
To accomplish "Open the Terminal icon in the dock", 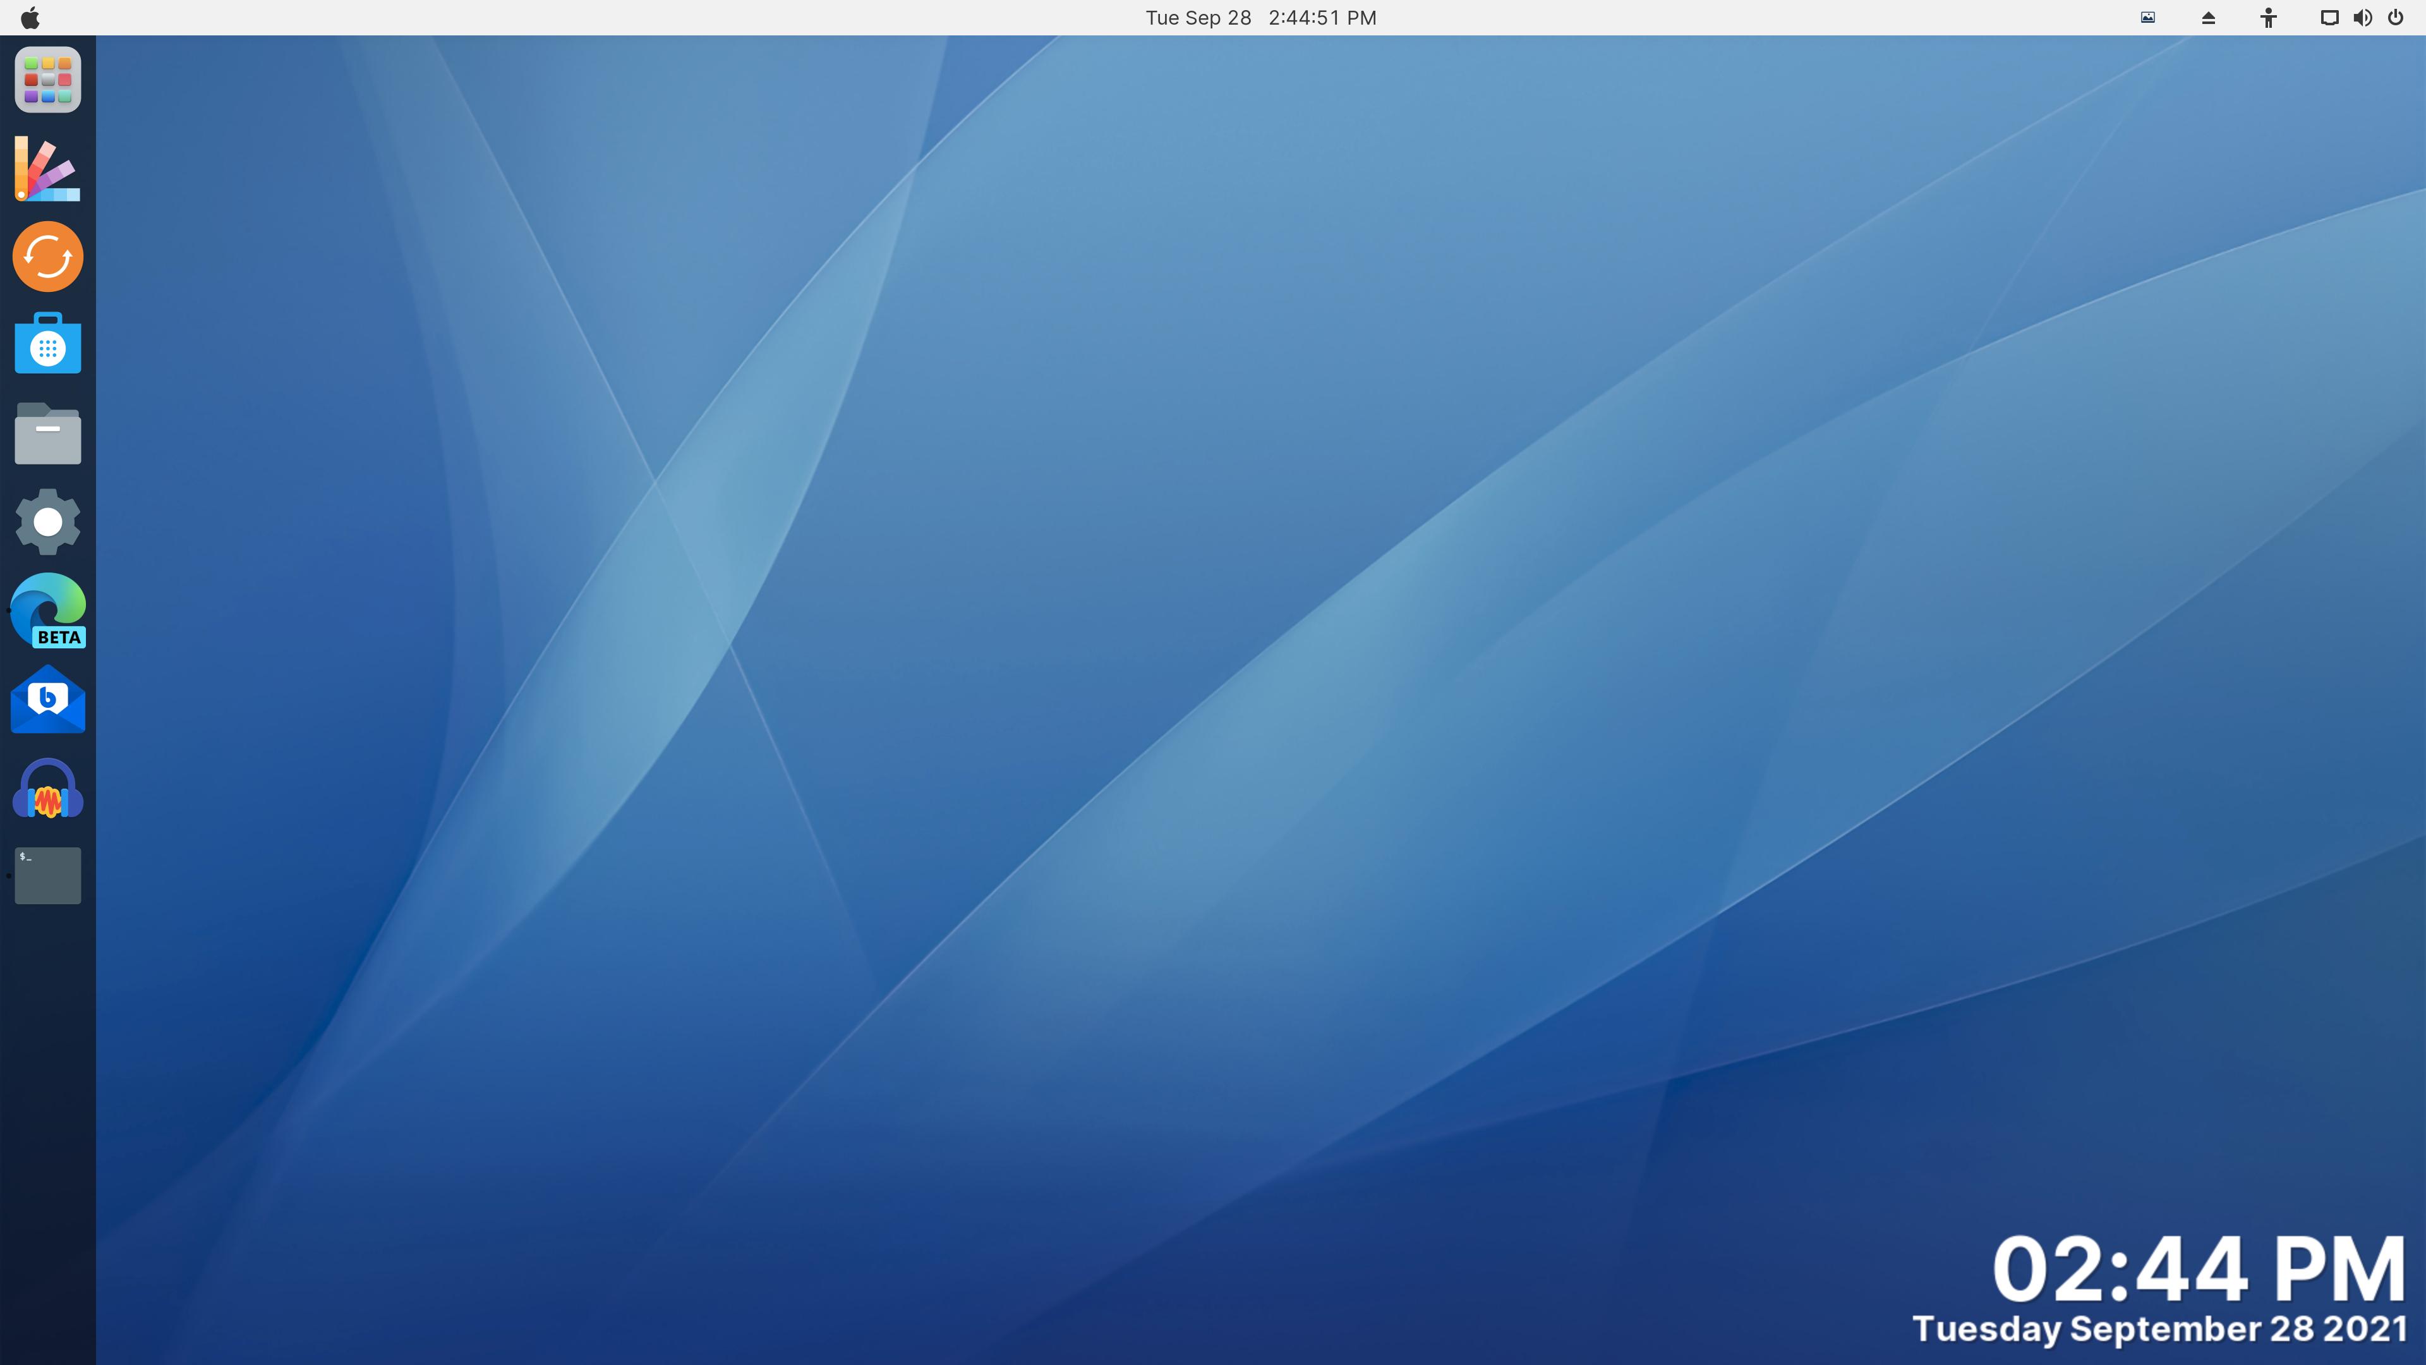I will point(48,875).
